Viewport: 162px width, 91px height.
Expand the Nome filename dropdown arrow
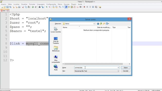(118, 67)
